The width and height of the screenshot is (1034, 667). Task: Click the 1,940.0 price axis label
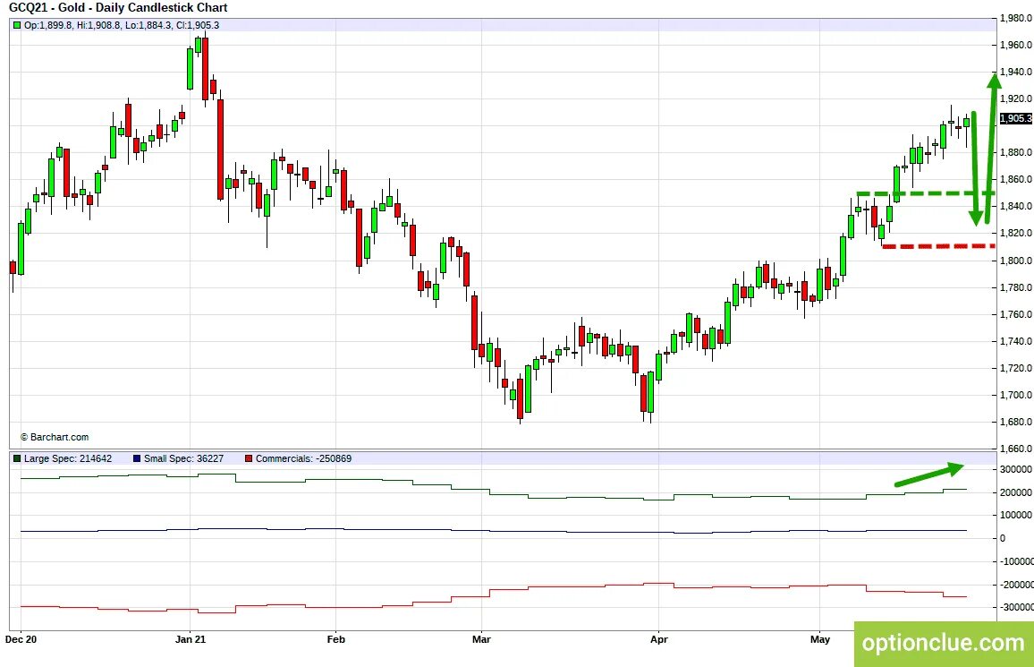click(1015, 72)
